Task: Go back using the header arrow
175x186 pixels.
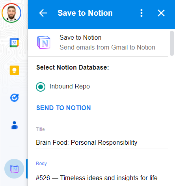Action: point(43,13)
